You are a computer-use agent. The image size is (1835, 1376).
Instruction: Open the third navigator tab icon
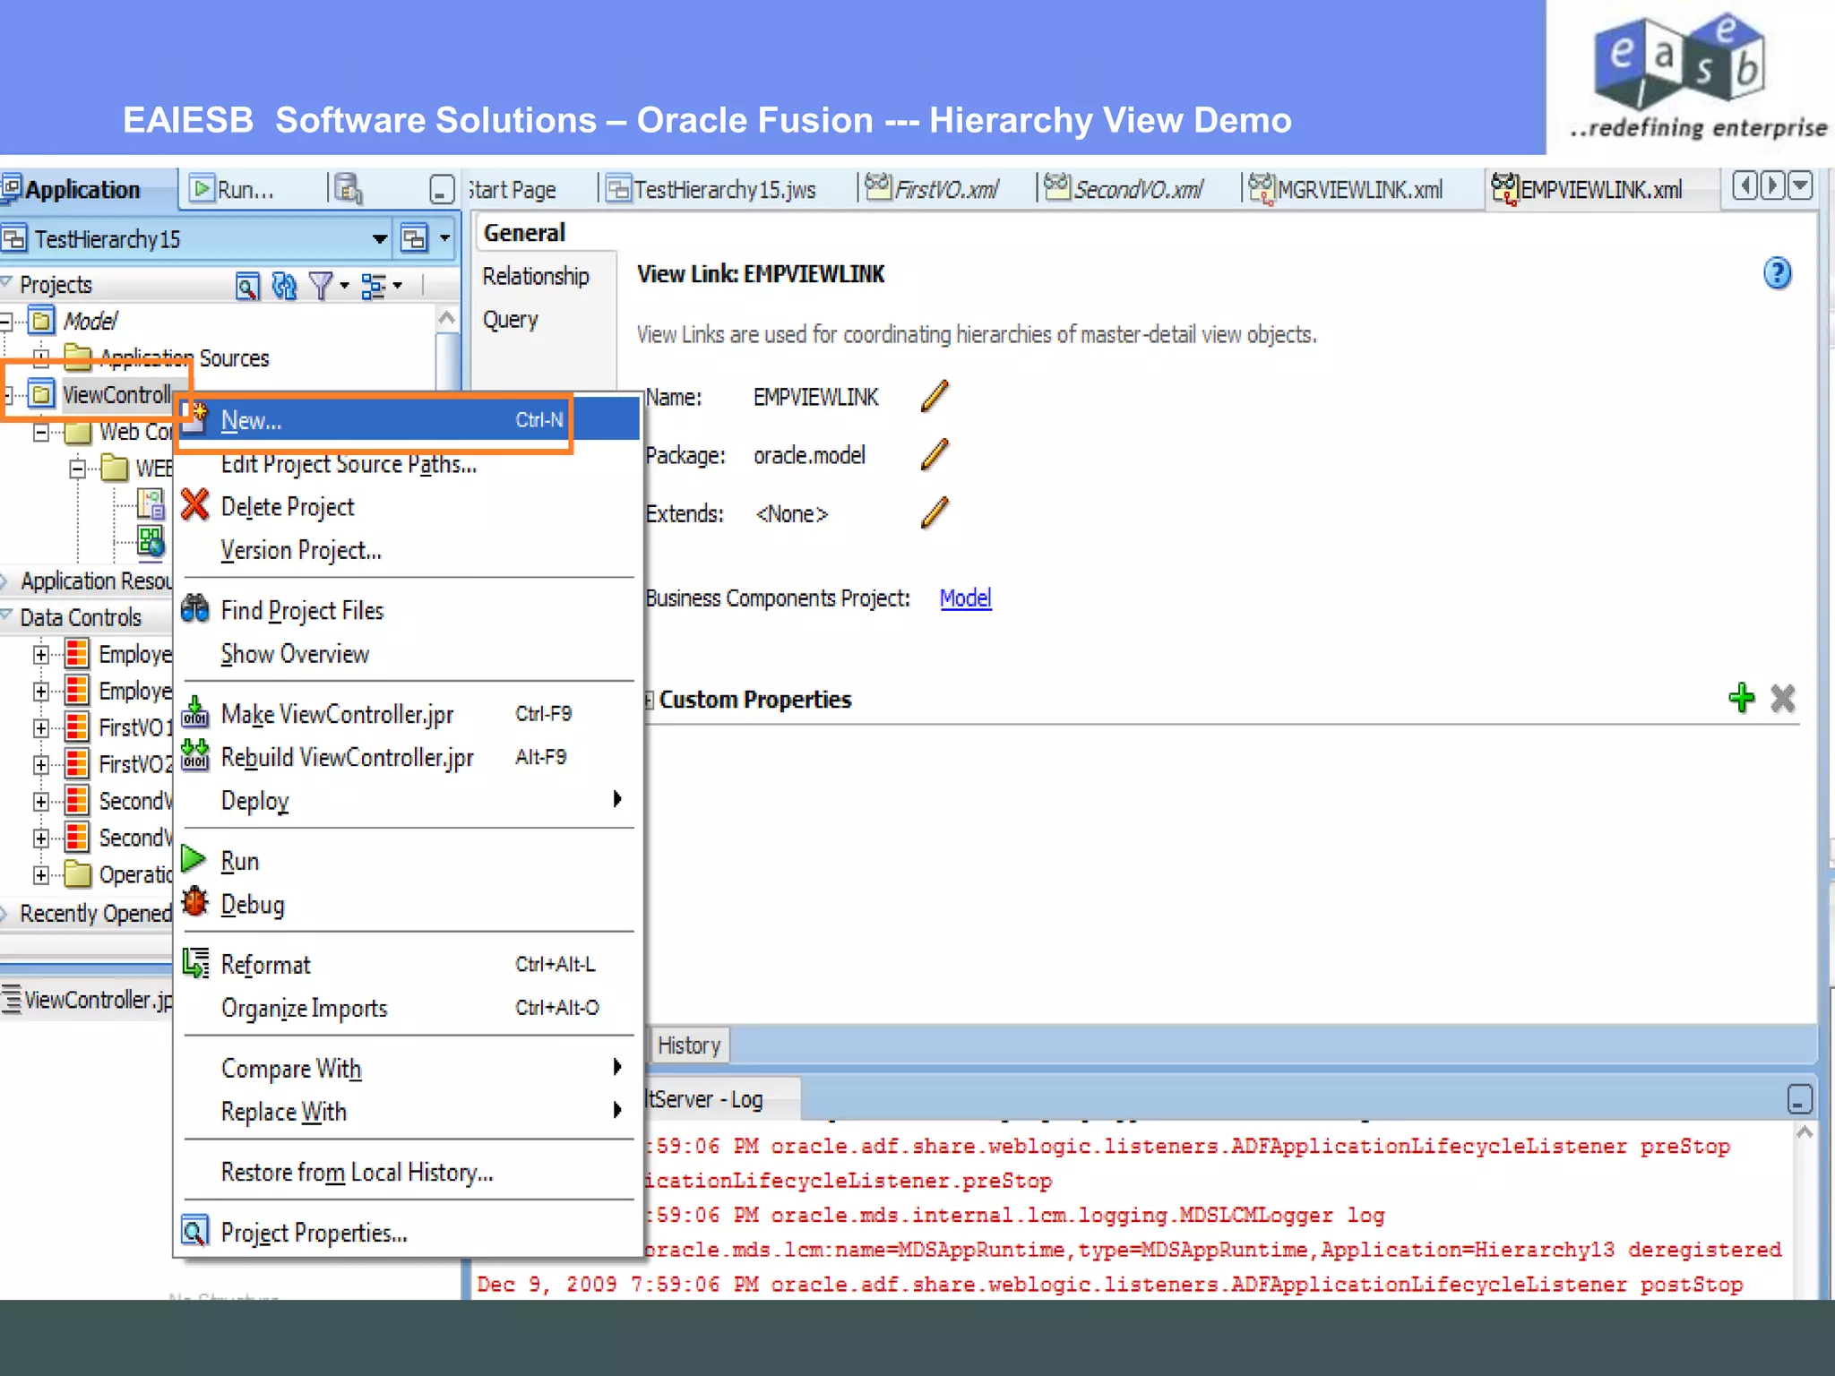pyautogui.click(x=348, y=189)
